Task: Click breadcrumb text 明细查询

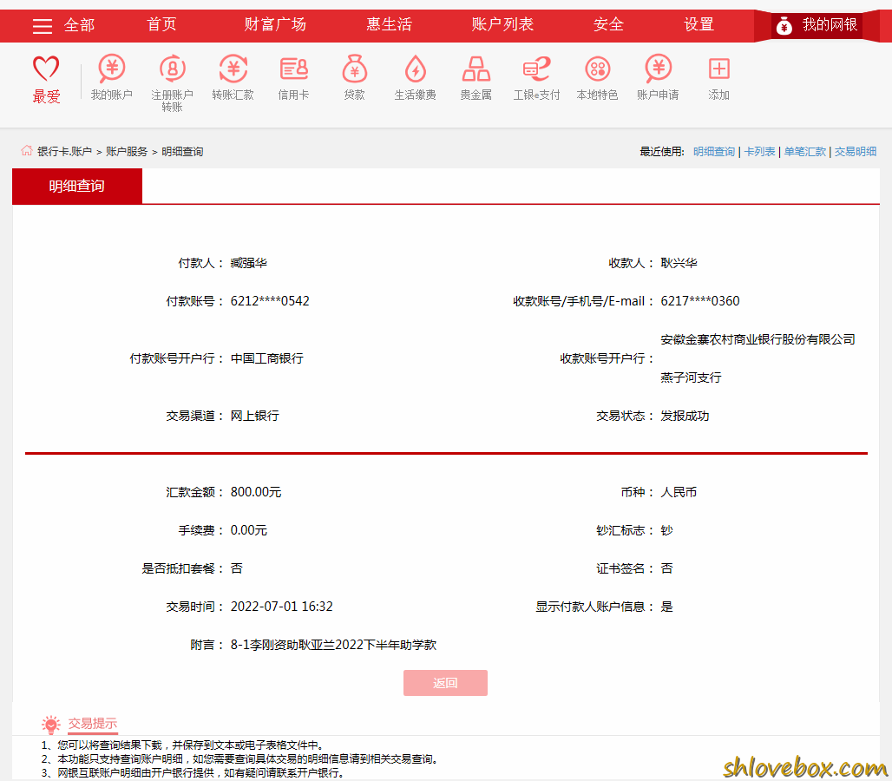Action: pyautogui.click(x=182, y=151)
